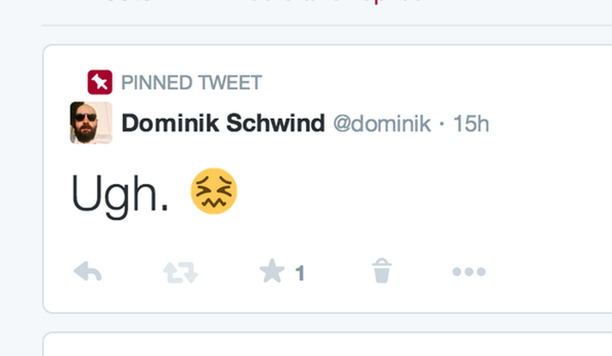Click the favorite count number 1
Image resolution: width=612 pixels, height=356 pixels.
pyautogui.click(x=300, y=274)
